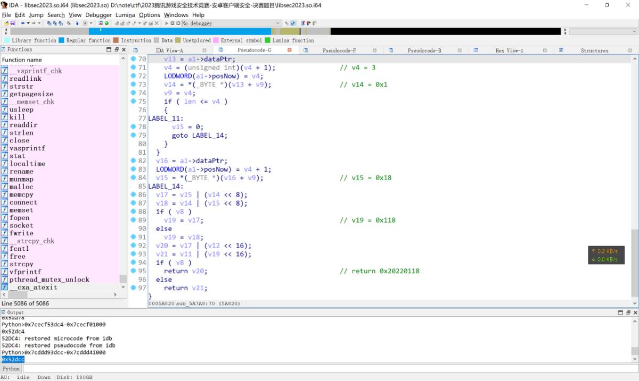Click the function icon beside readlink
Viewport: 639px width, 381px height.
(5, 79)
